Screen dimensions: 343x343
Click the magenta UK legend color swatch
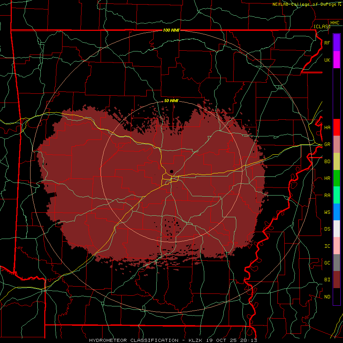tap(337, 60)
